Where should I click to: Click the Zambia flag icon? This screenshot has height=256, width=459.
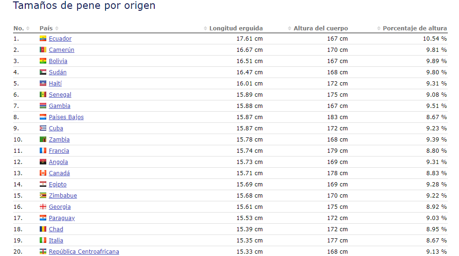pyautogui.click(x=43, y=140)
